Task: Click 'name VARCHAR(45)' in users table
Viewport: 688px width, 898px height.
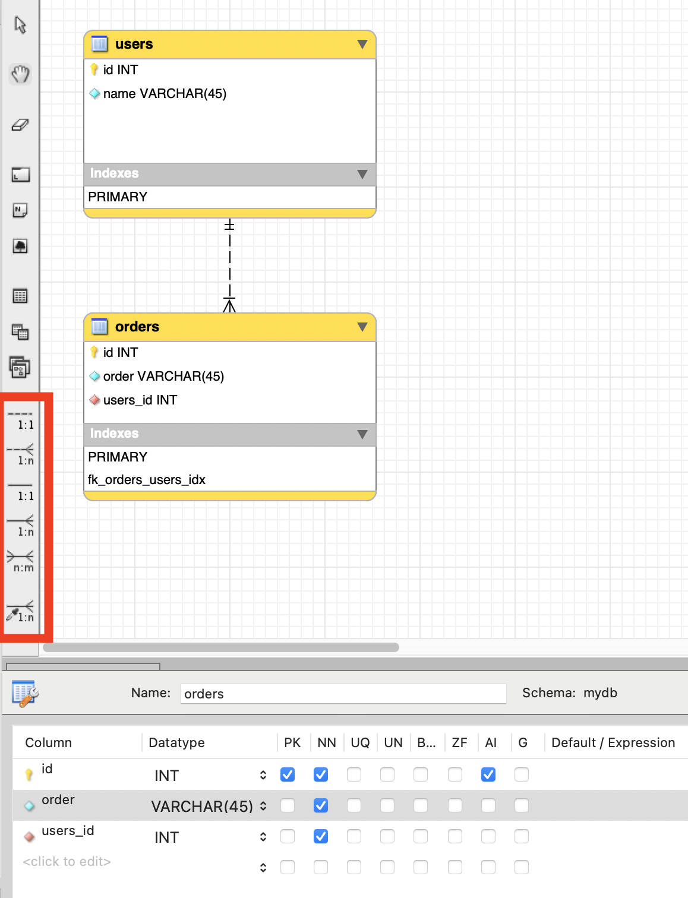Action: (165, 93)
